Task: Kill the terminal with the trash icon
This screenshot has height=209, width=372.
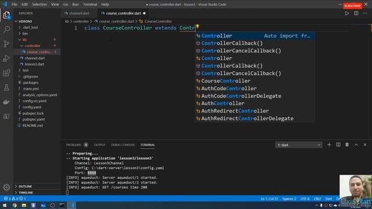Action: click(x=347, y=145)
